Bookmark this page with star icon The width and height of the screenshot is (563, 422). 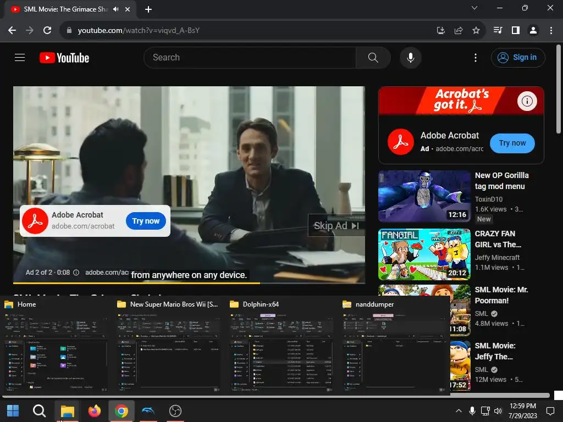[476, 31]
